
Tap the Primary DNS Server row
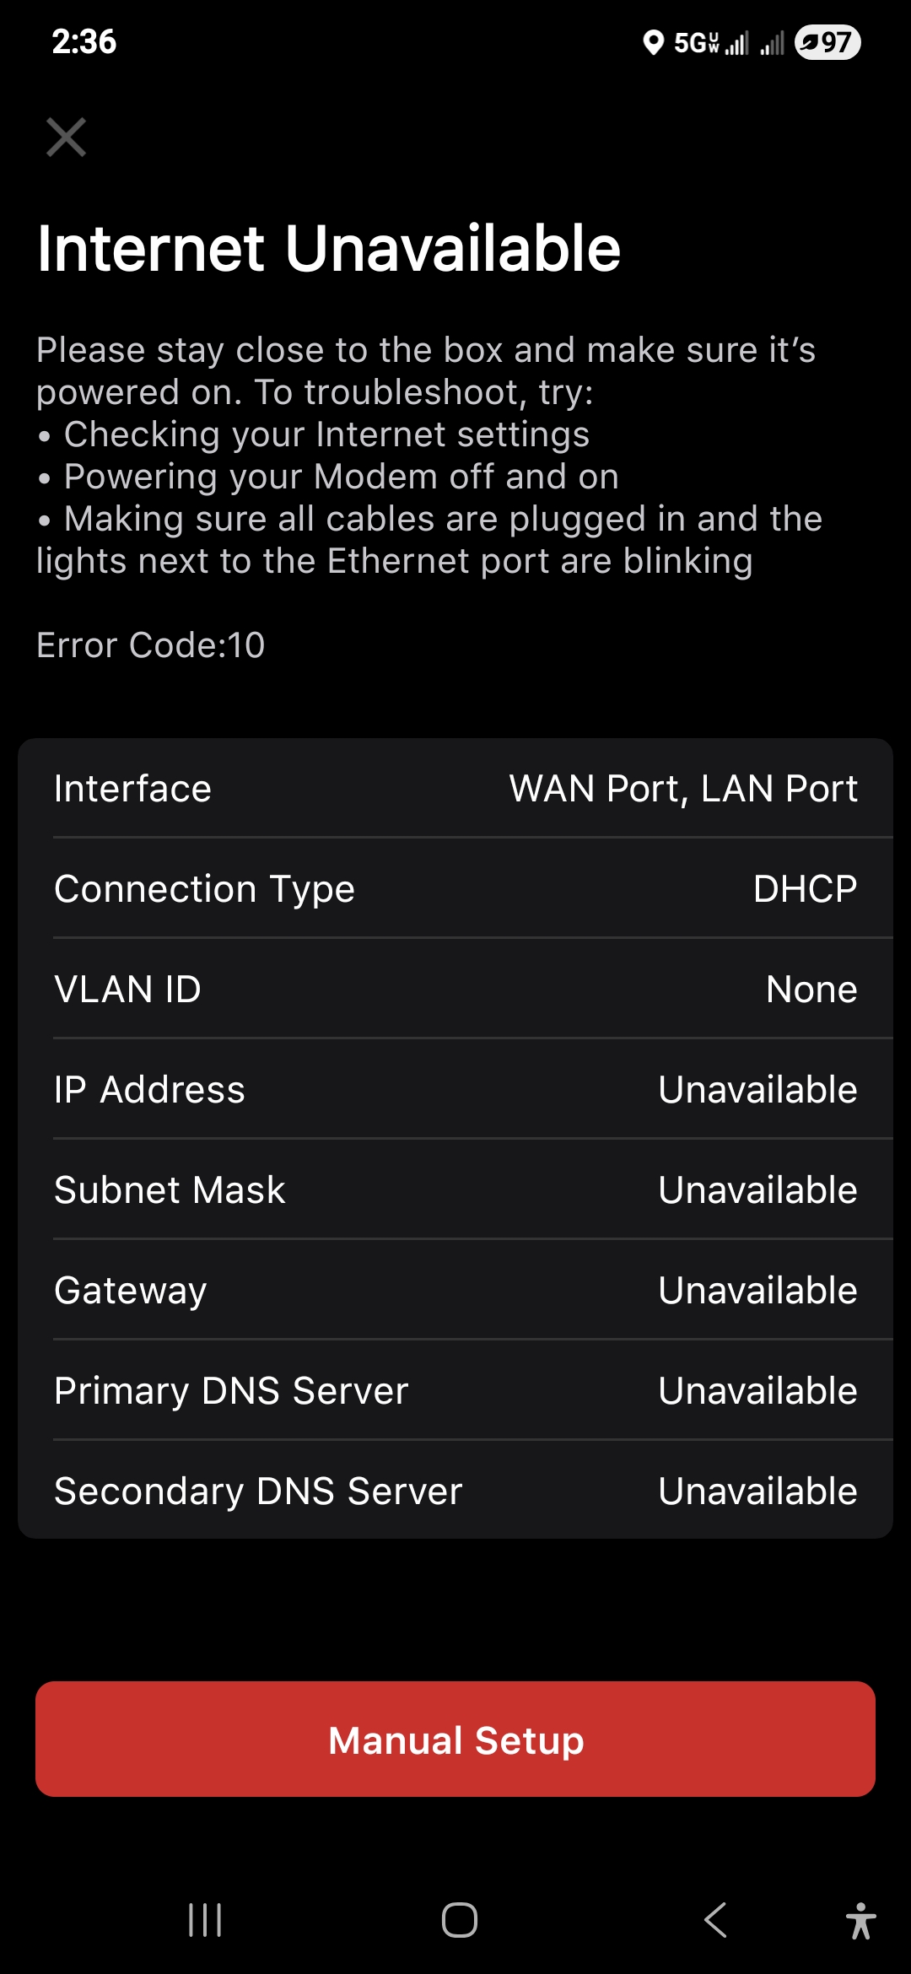point(455,1390)
